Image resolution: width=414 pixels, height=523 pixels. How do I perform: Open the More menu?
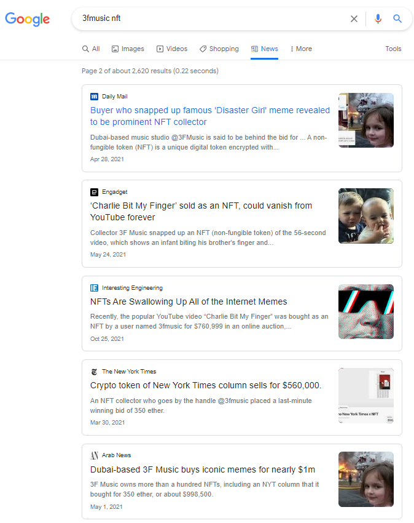pyautogui.click(x=301, y=49)
